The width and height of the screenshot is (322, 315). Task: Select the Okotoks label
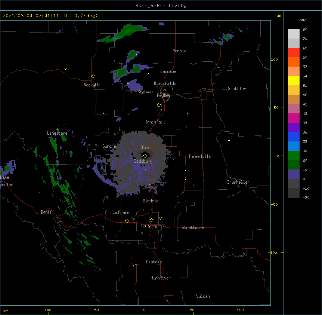pyautogui.click(x=154, y=262)
